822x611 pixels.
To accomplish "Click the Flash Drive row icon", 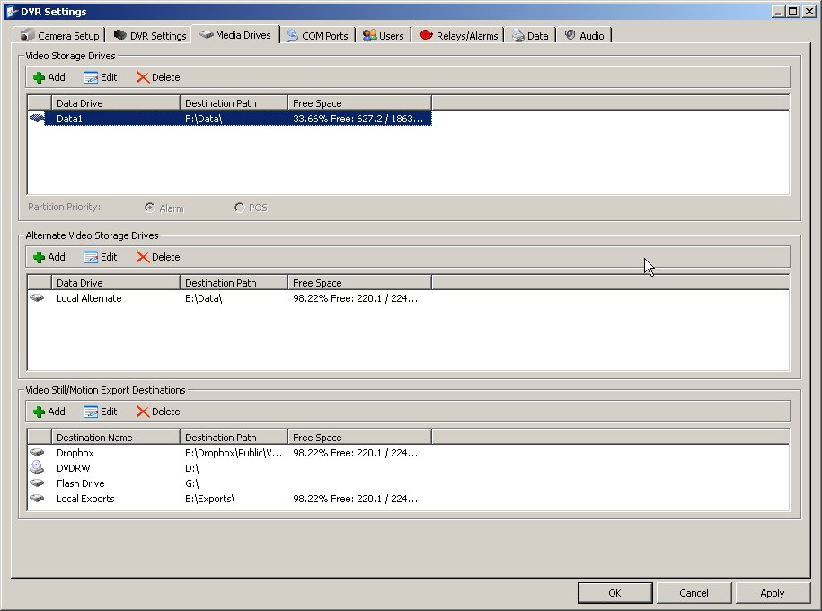I will click(x=37, y=483).
